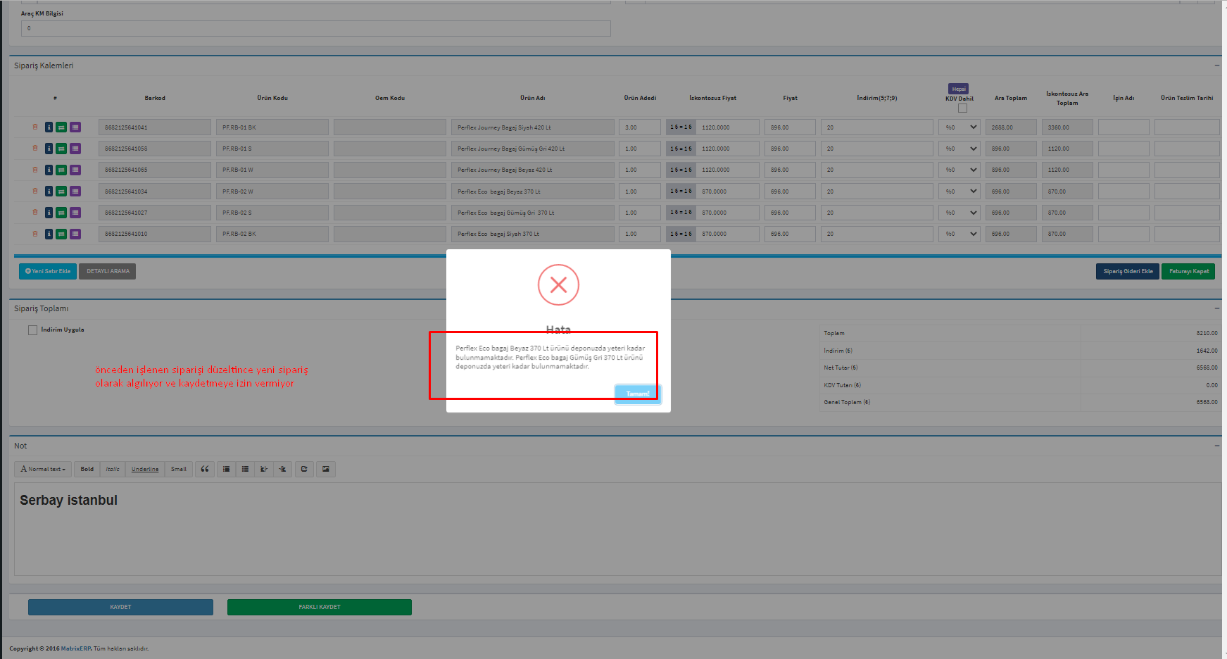1227x659 pixels.
Task: Click the green FARKLI KAYDET button
Action: pos(319,607)
